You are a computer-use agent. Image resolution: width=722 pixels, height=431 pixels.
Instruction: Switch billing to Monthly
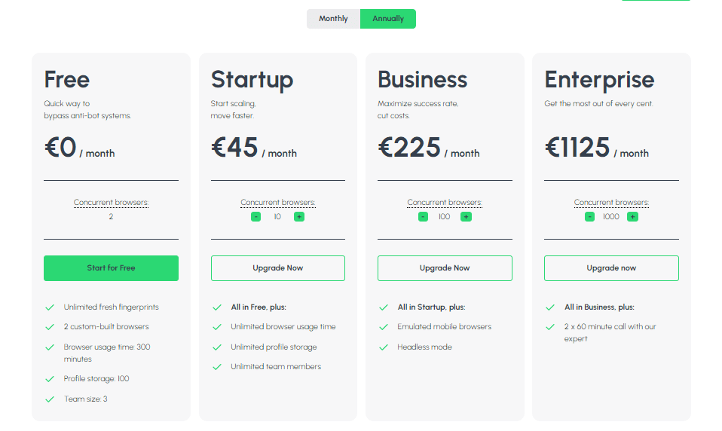333,19
